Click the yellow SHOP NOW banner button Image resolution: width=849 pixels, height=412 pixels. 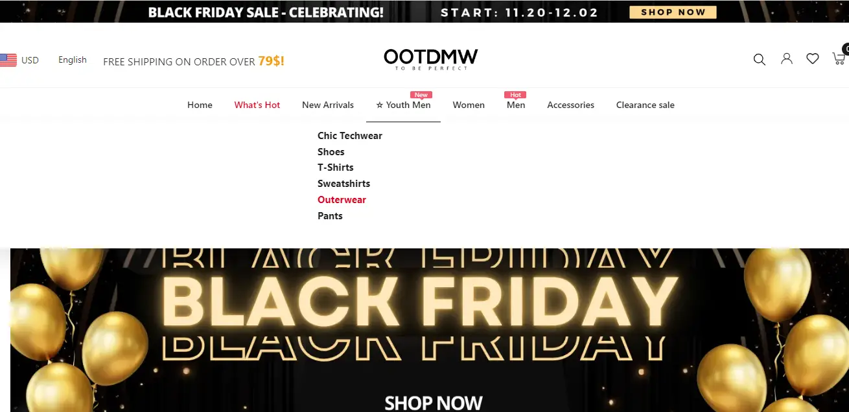click(673, 12)
